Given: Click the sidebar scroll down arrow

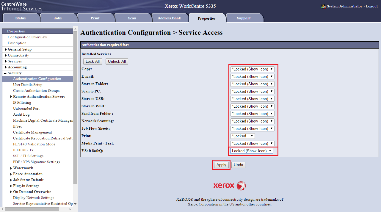Looking at the screenshot, I should 75,204.
